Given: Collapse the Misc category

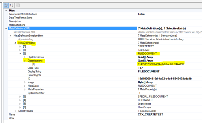Looking at the screenshot, I should (6, 10).
